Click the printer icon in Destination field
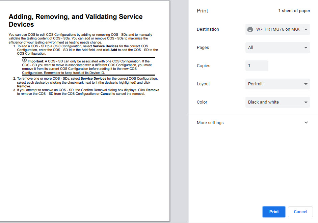 (x=250, y=29)
